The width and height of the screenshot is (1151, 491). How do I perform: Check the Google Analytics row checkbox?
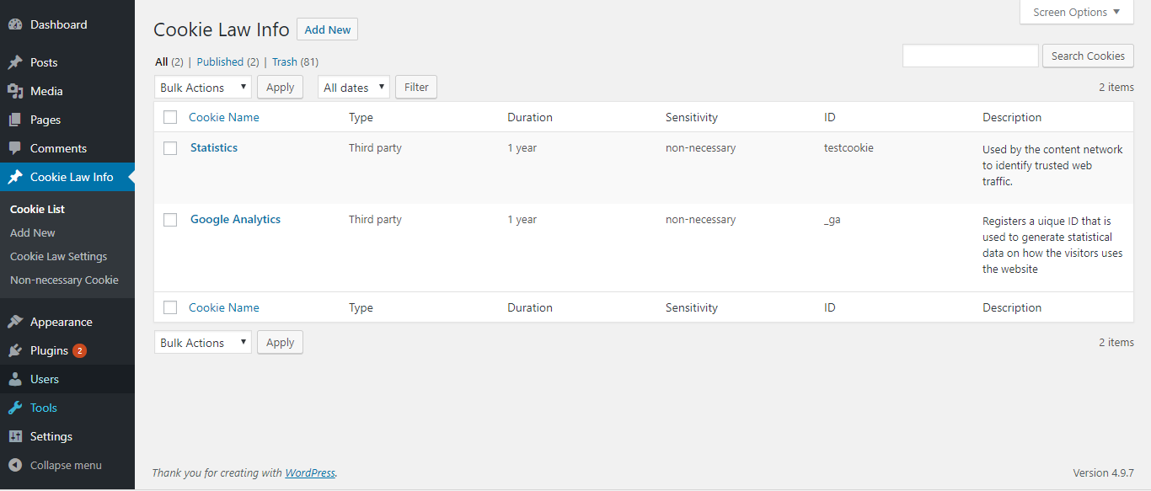pyautogui.click(x=170, y=220)
